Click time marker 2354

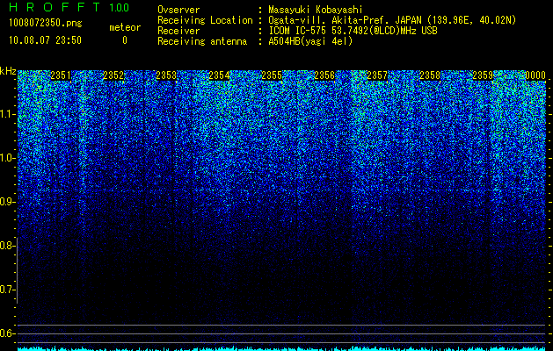[219, 75]
